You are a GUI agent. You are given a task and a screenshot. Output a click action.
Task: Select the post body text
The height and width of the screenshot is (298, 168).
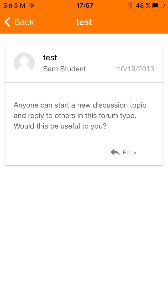[80, 115]
